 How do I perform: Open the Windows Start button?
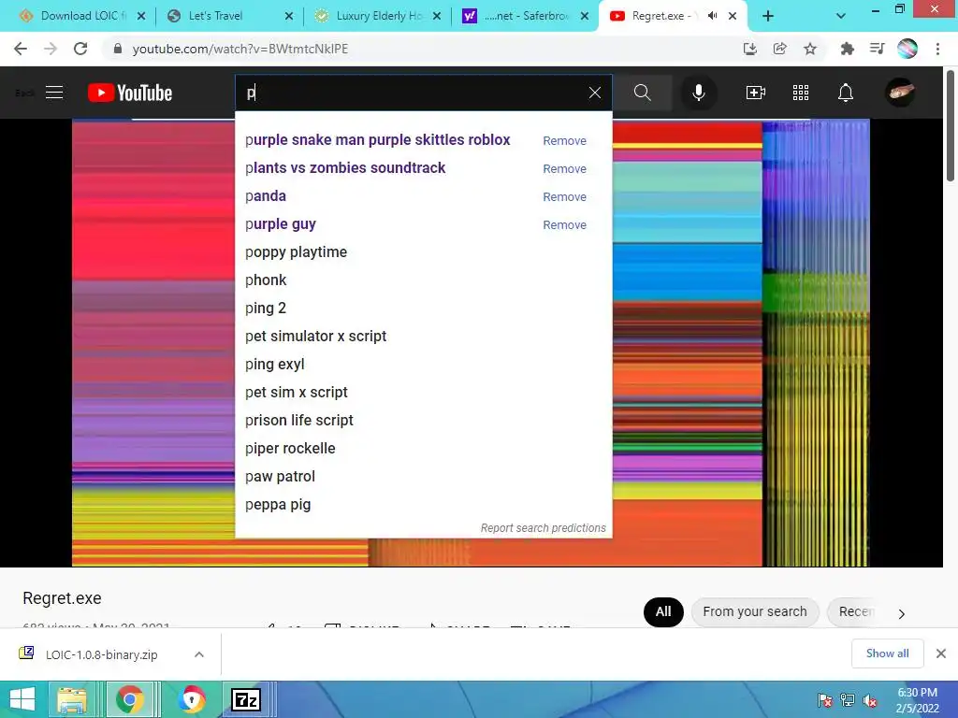click(x=22, y=699)
